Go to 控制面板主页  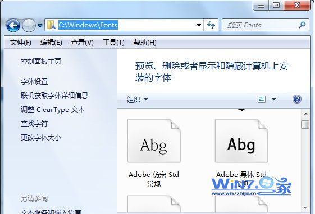click(x=41, y=61)
